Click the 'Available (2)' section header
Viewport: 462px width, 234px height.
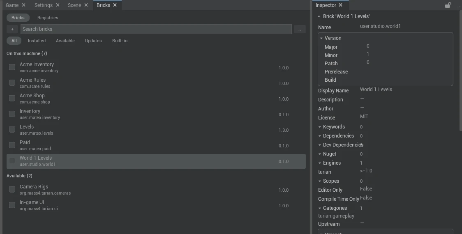click(x=19, y=176)
